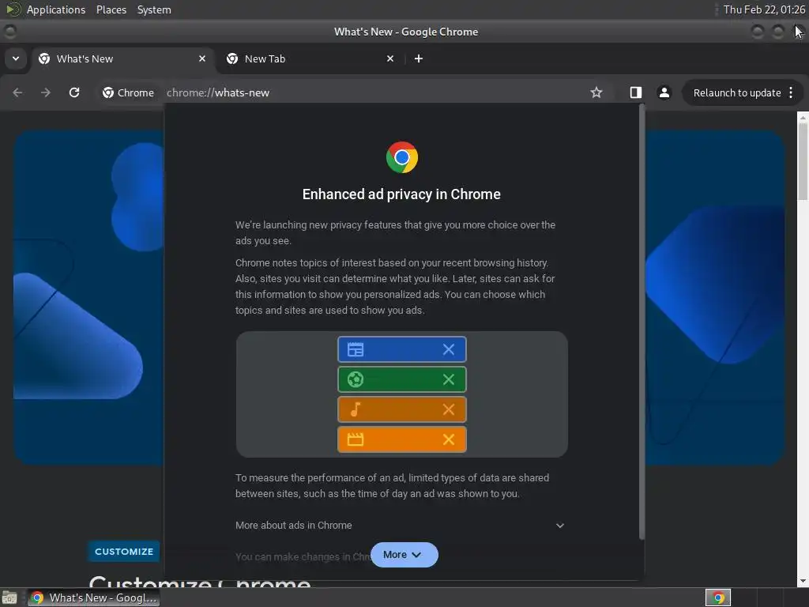Click the Chrome icon in bottom tray
The width and height of the screenshot is (809, 607).
tap(718, 598)
